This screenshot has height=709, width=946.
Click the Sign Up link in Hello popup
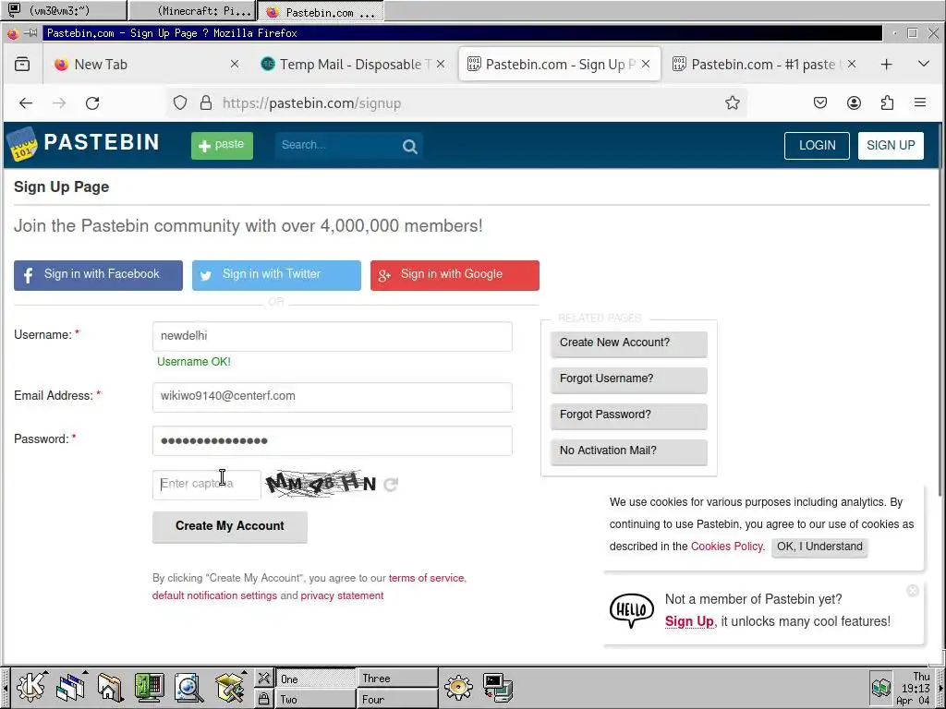689,621
